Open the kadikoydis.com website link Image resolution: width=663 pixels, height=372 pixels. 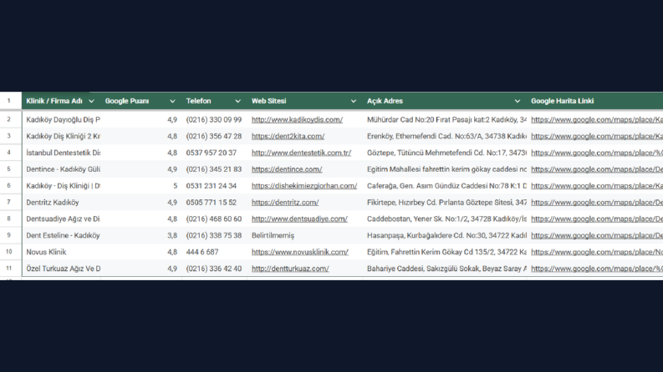coord(297,120)
